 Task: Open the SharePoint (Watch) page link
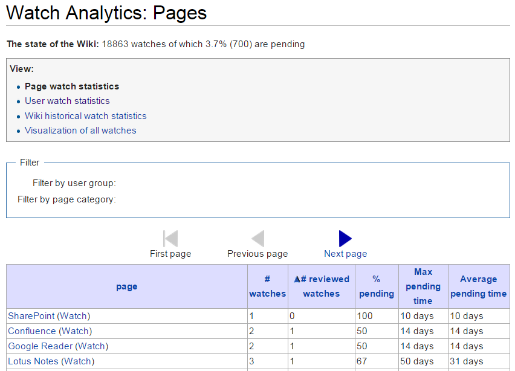pos(49,316)
